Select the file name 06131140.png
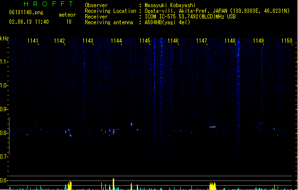The image size is (298, 190). pyautogui.click(x=26, y=12)
